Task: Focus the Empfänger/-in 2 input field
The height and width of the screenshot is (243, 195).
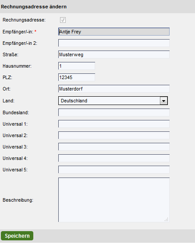Action: click(114, 43)
